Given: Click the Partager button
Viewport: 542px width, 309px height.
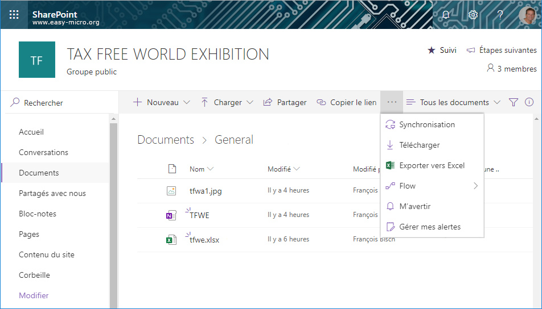Looking at the screenshot, I should coord(285,102).
